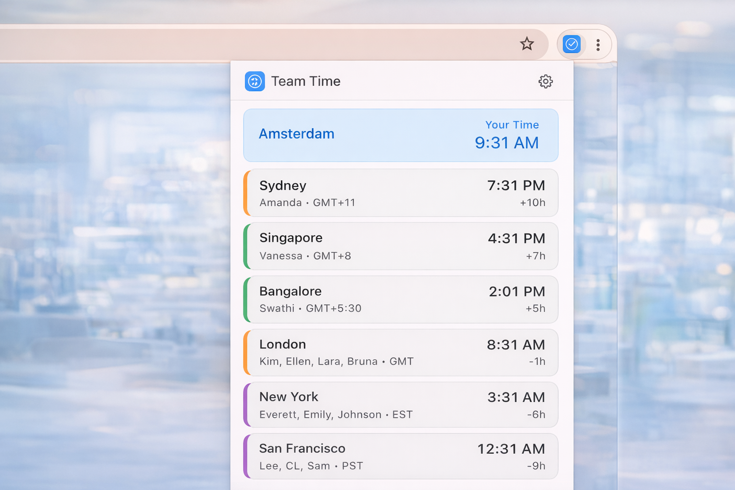Click the gear to configure team cities

click(545, 81)
